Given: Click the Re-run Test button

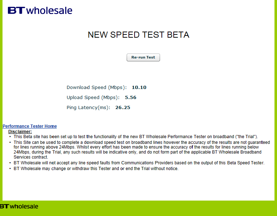Looking at the screenshot, I should 143,57.
